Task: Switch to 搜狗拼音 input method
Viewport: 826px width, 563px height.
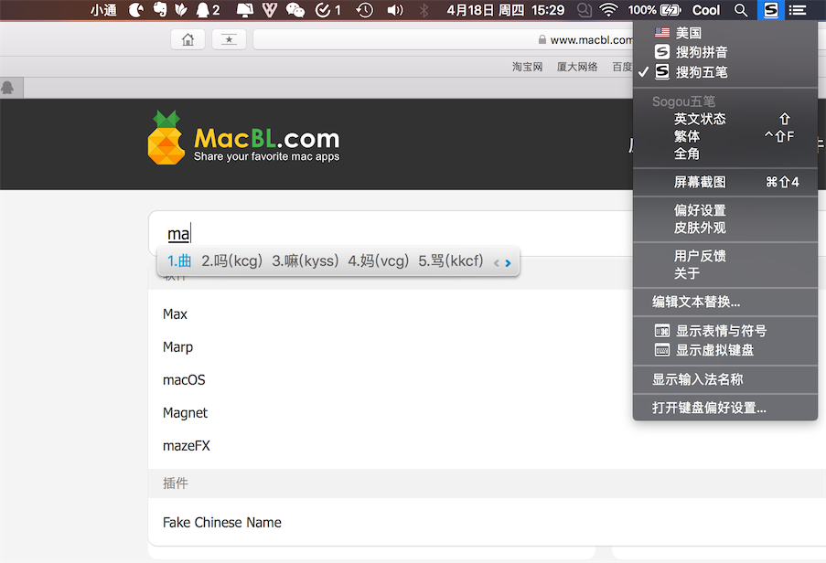Action: (725, 52)
